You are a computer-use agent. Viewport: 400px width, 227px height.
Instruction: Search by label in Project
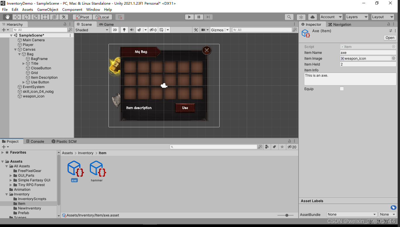275,147
